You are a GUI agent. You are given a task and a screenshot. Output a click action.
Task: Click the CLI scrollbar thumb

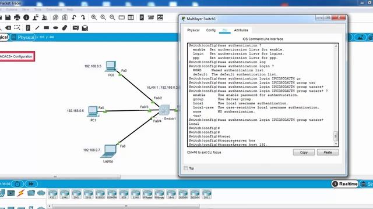click(x=336, y=136)
